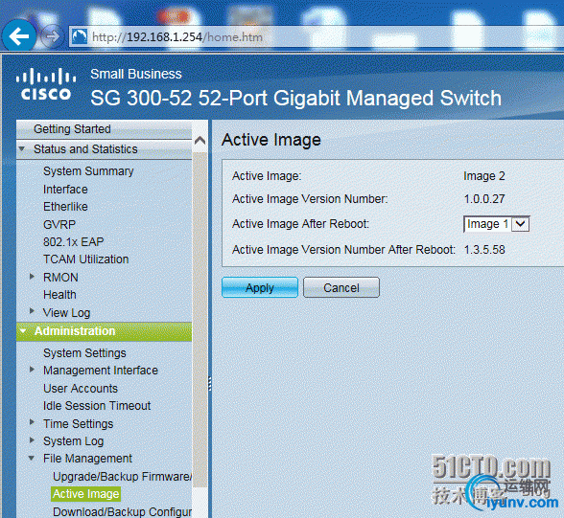564x518 pixels.
Task: Select the View Log entry
Action: tap(66, 312)
